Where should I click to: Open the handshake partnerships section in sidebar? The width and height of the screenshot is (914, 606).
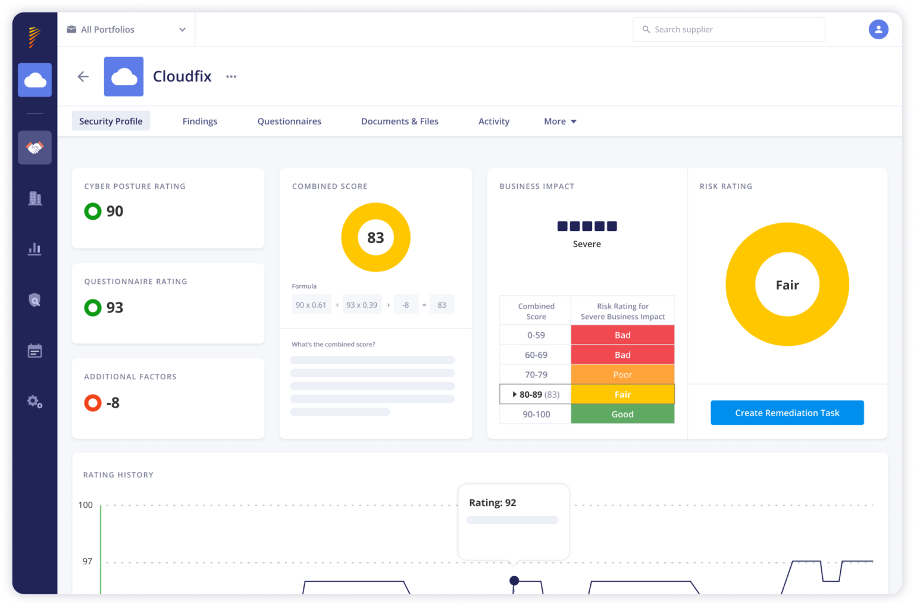click(35, 147)
